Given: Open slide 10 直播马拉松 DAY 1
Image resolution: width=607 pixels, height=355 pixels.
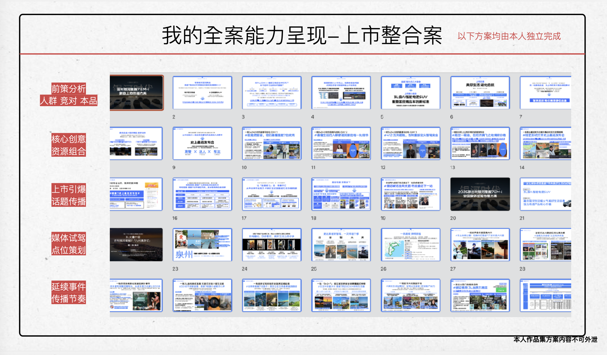Looking at the screenshot, I should click(x=272, y=143).
